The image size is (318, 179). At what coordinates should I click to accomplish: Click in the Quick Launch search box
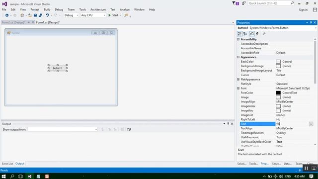[x=269, y=3]
